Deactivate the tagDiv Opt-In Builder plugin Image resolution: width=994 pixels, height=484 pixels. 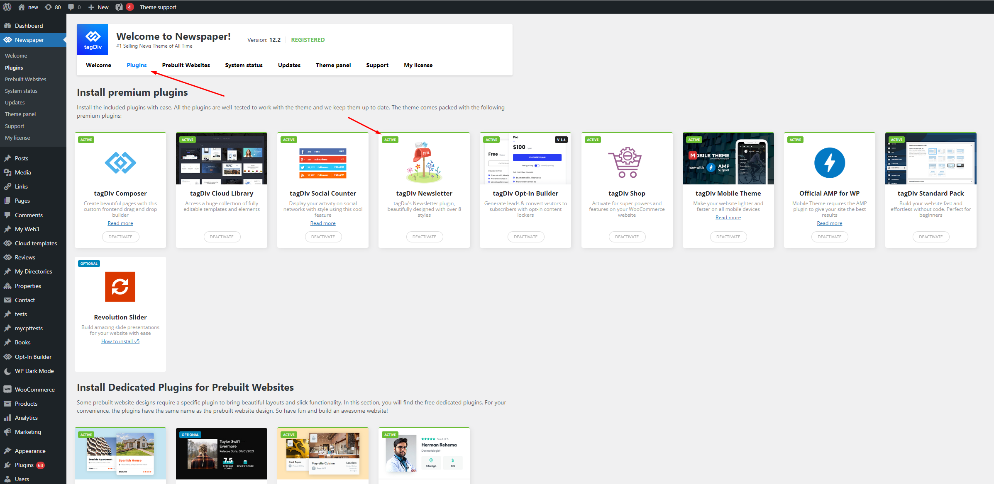pos(525,237)
